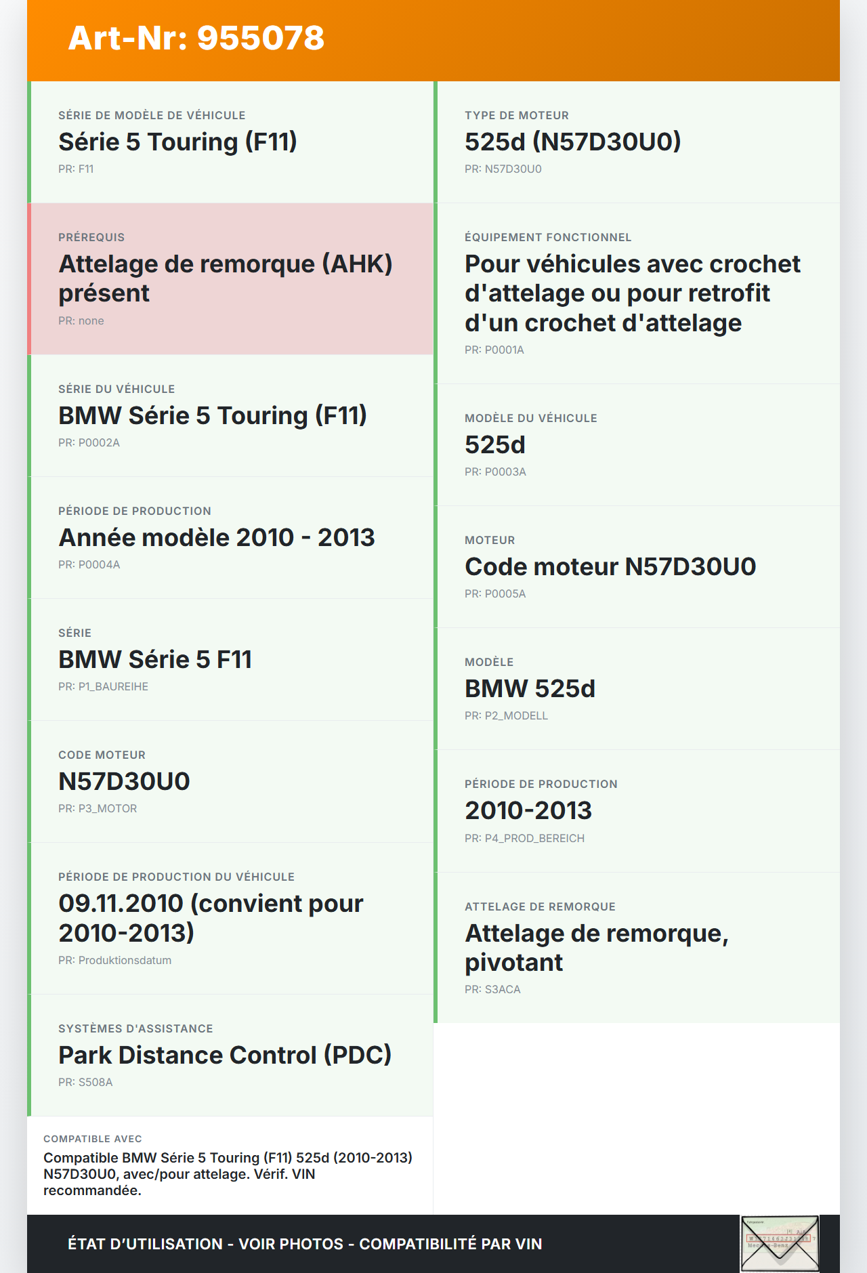
Task: Click the Art-Nr: 955078 header title
Action: [x=196, y=38]
